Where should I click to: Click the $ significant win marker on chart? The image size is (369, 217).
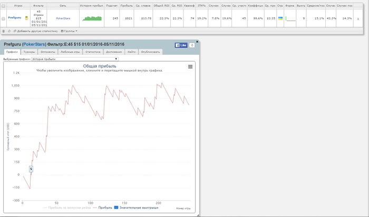click(x=31, y=169)
